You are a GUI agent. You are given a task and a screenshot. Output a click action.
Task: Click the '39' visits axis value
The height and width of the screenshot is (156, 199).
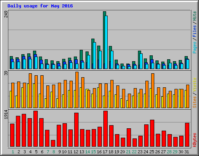click(6, 73)
